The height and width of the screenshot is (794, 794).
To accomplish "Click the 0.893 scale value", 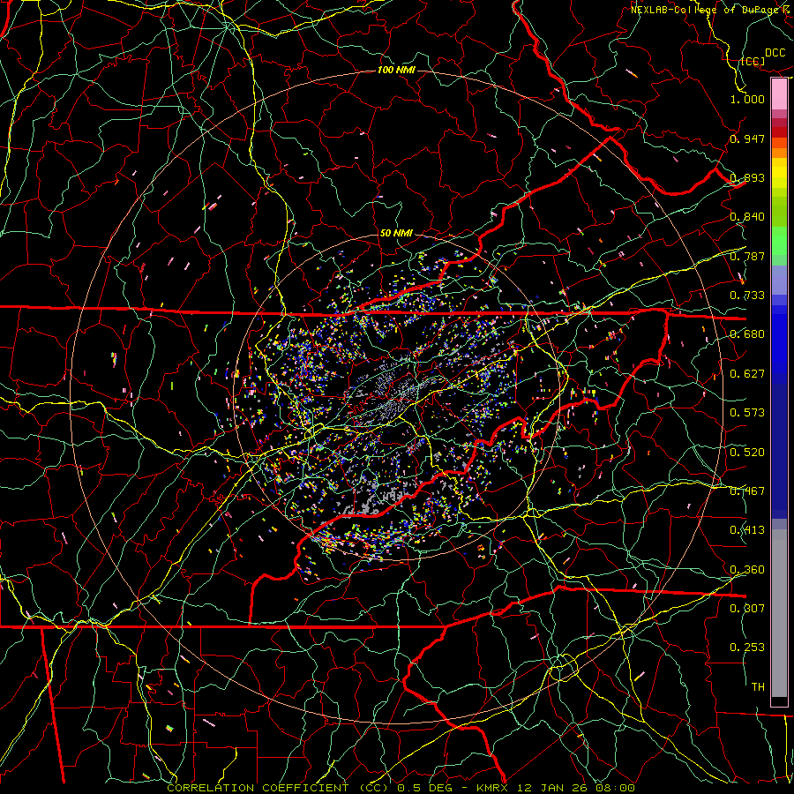I will coord(747,177).
